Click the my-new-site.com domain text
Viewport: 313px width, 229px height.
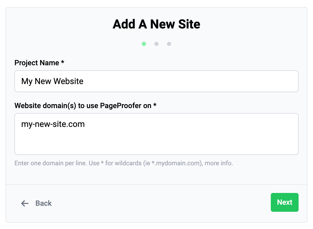(53, 124)
